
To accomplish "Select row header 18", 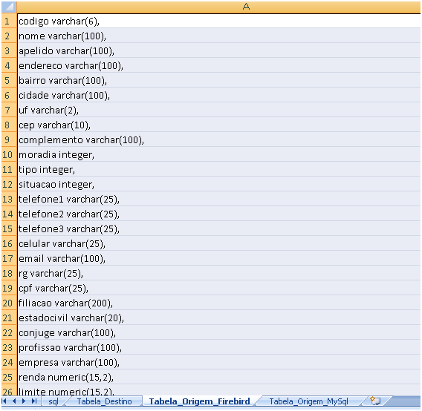I will coord(9,273).
